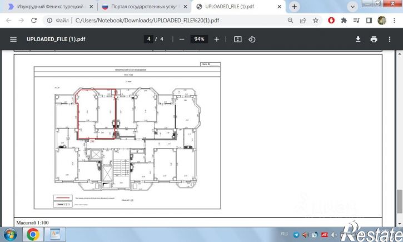Download the PDF file
The image size is (403, 242).
359,39
